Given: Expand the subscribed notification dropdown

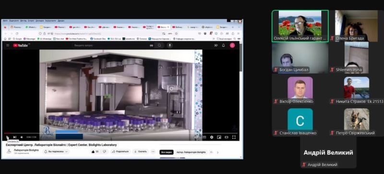Looking at the screenshot, I should coord(56,152).
